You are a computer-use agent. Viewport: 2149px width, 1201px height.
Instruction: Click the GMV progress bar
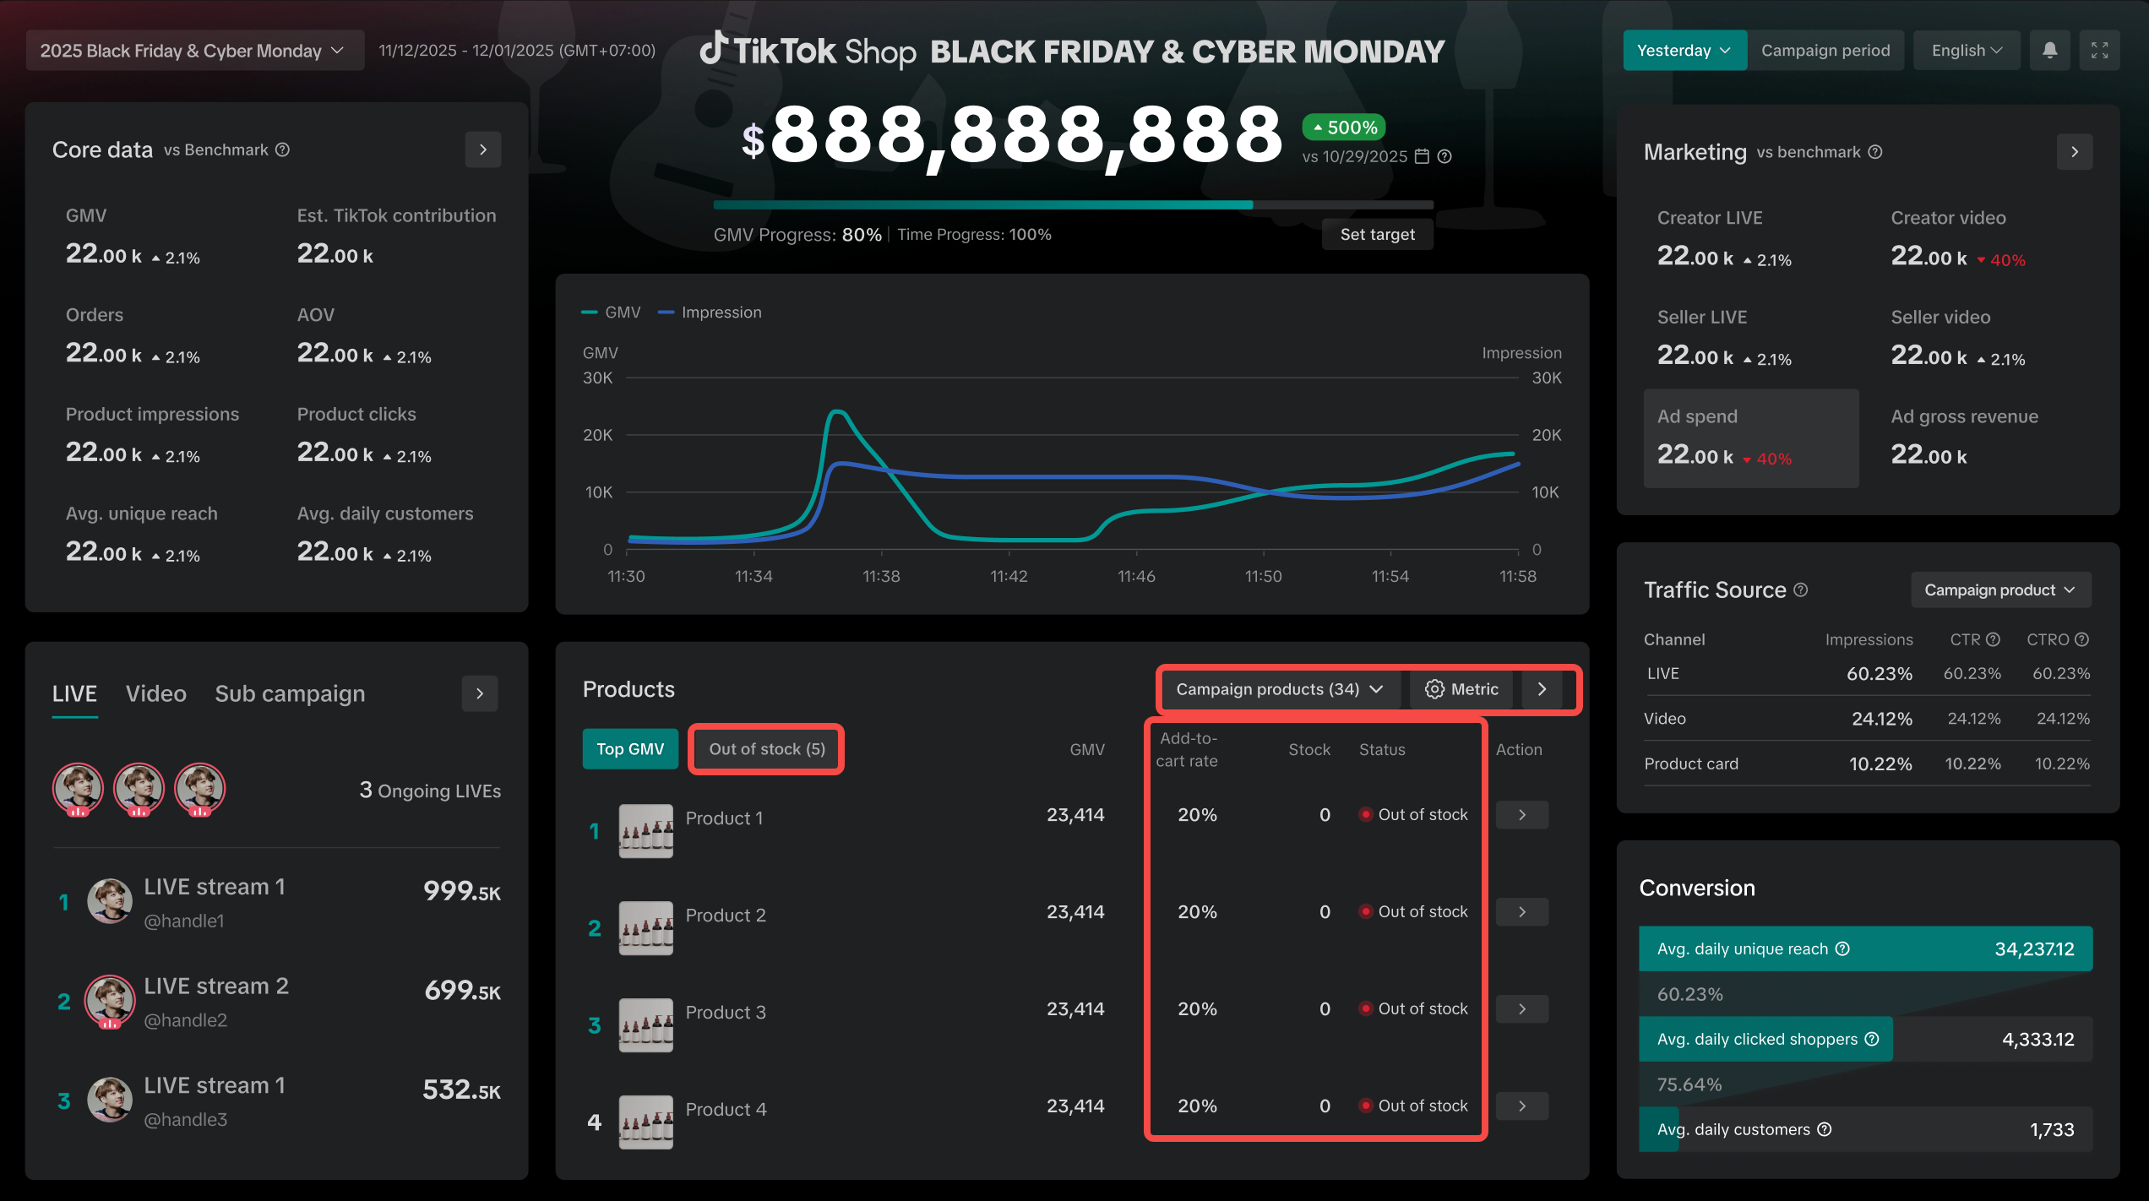1073,205
